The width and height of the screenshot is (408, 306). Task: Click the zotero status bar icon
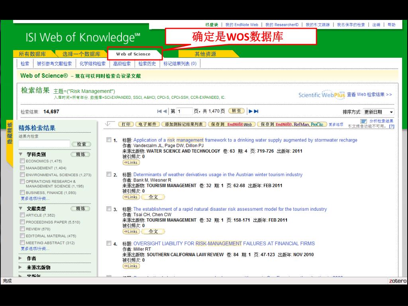(x=398, y=281)
